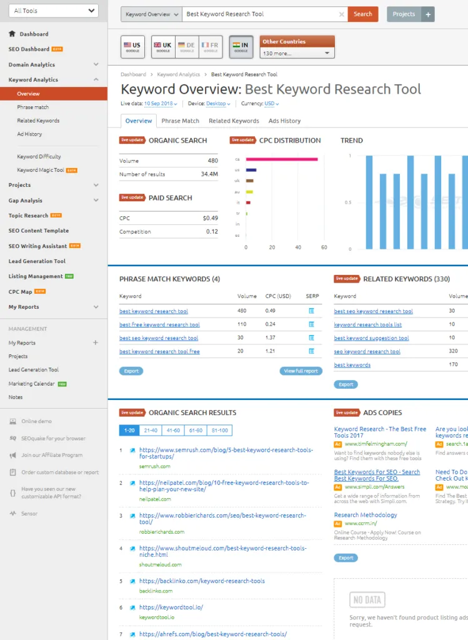Expand Gap Analysis section
This screenshot has height=640, width=468.
coord(96,201)
